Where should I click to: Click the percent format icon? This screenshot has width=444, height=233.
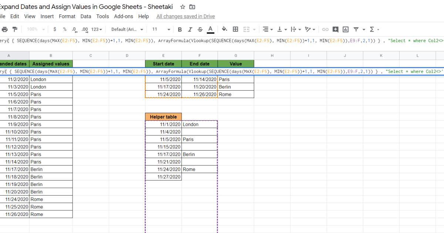coord(64,29)
